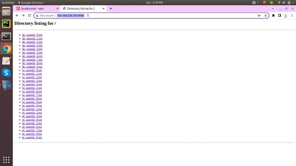Image resolution: width=296 pixels, height=166 pixels.
Task: Open jp_sample_0.txt link
Action: point(32,70)
